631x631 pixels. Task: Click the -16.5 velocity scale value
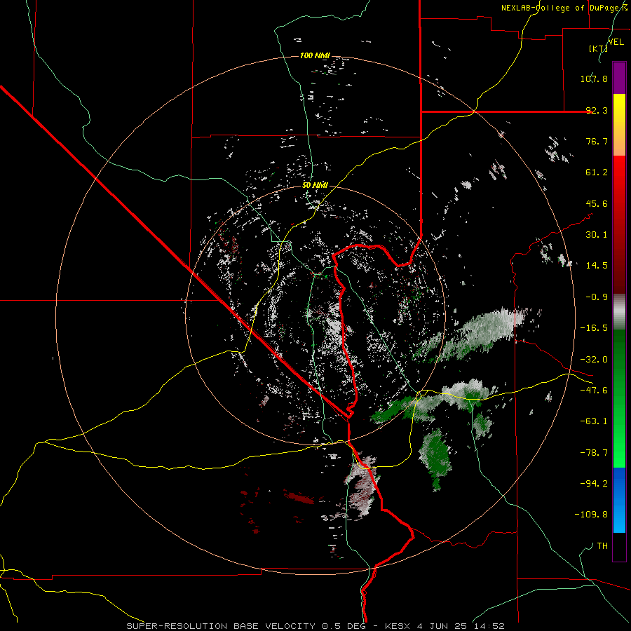coord(594,328)
